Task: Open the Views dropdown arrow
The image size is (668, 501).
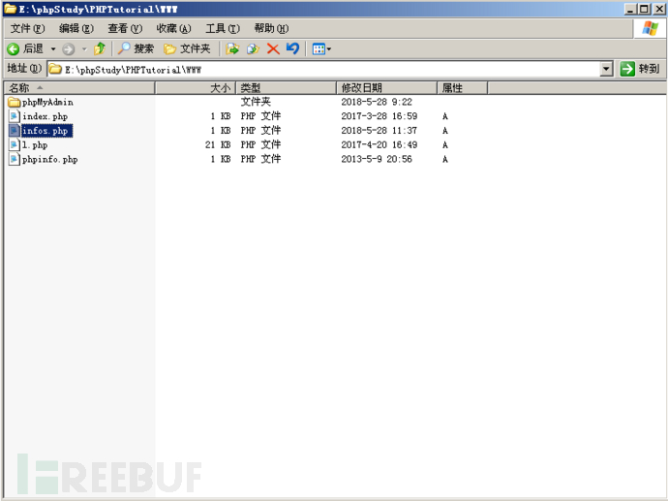Action: coord(329,49)
